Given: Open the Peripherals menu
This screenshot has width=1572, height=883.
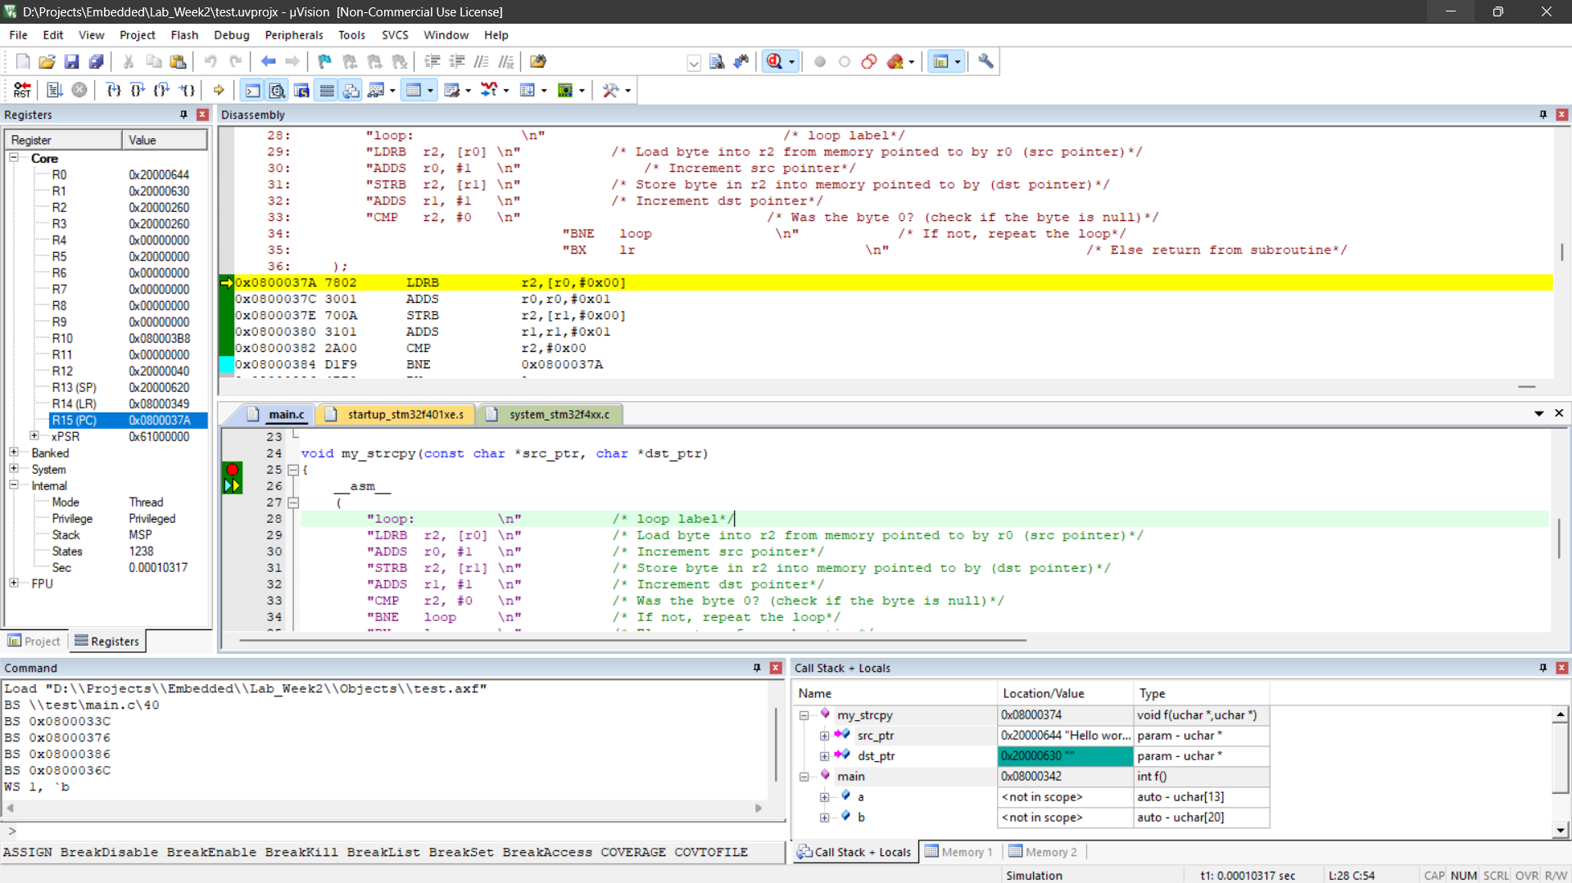Looking at the screenshot, I should pyautogui.click(x=293, y=35).
